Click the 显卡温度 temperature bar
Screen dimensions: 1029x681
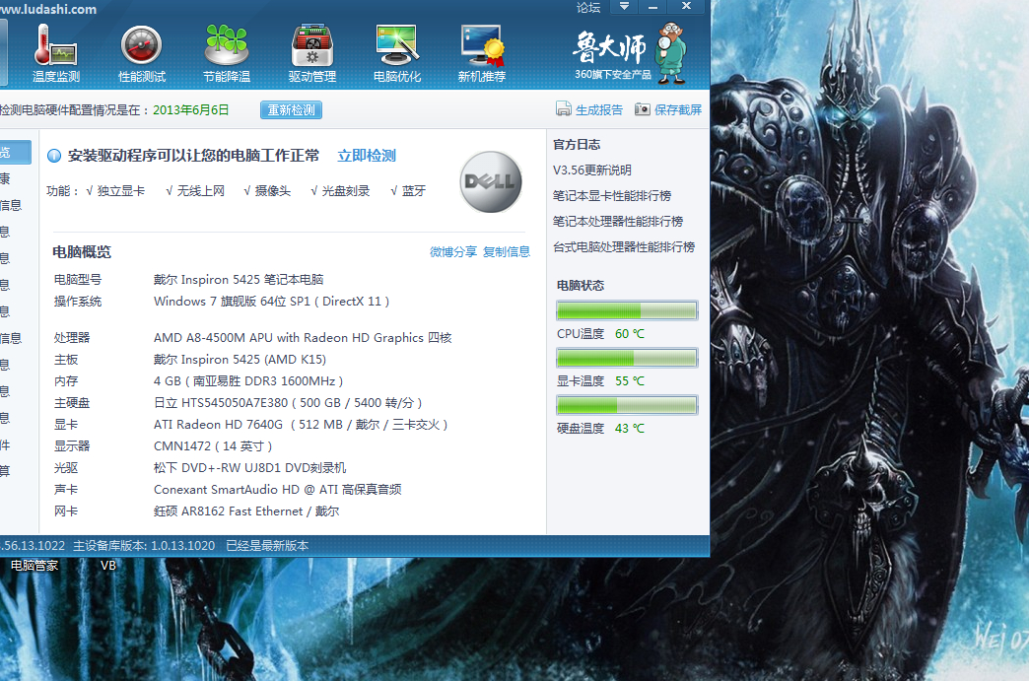coord(627,358)
